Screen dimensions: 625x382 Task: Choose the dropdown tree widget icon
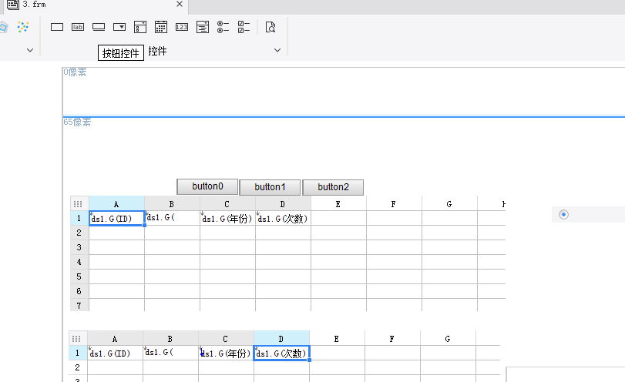tap(203, 27)
